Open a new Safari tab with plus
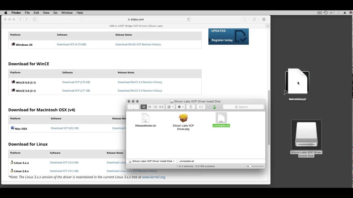The height and width of the screenshot is (198, 353). pos(268,26)
